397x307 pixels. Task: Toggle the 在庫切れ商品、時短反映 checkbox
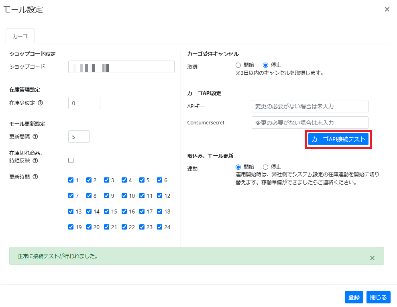pyautogui.click(x=71, y=161)
